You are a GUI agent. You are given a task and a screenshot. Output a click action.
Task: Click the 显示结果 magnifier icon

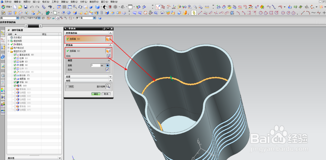108,87
